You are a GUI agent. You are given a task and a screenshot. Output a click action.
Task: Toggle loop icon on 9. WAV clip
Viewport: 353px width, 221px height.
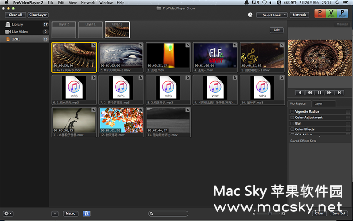pos(235,78)
